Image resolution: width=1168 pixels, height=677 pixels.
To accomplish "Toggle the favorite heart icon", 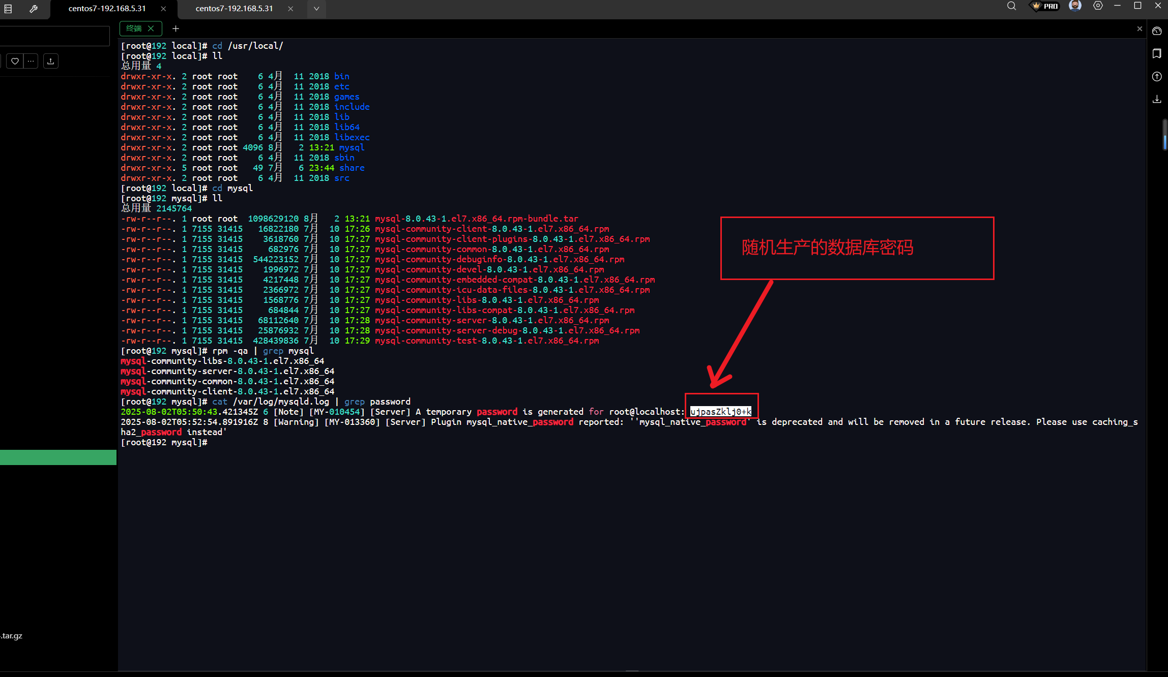I will (14, 61).
